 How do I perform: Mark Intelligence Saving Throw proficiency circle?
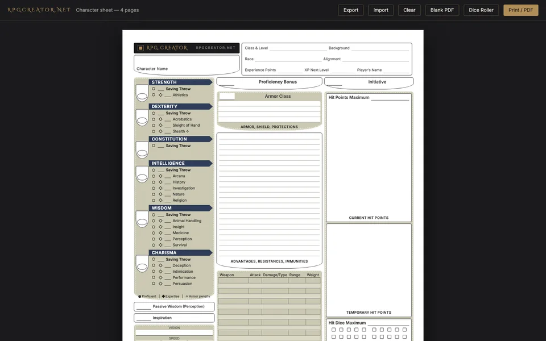154,170
